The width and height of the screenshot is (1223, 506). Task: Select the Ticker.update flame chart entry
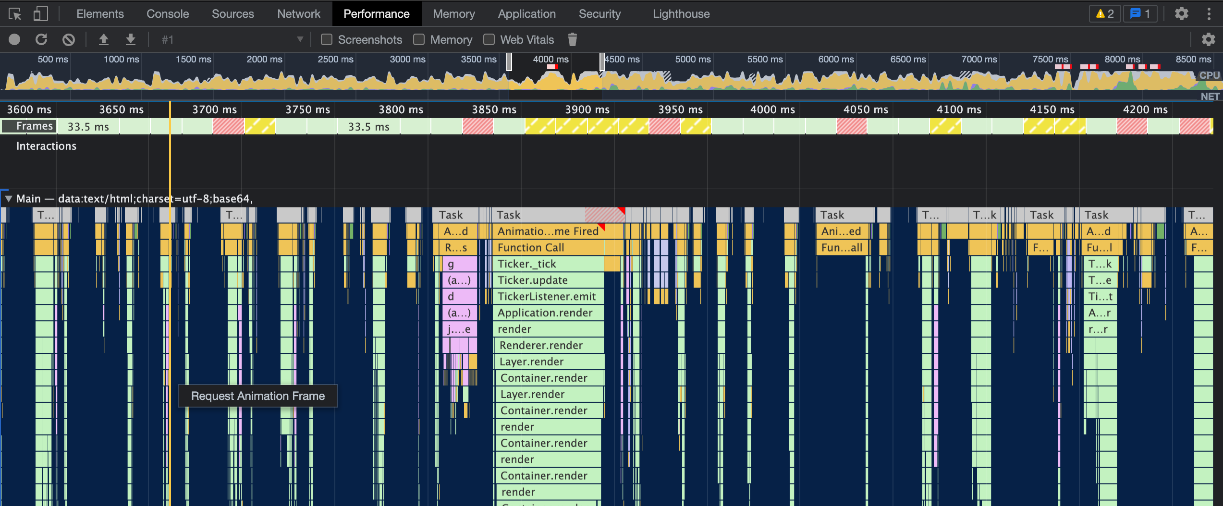coord(547,280)
